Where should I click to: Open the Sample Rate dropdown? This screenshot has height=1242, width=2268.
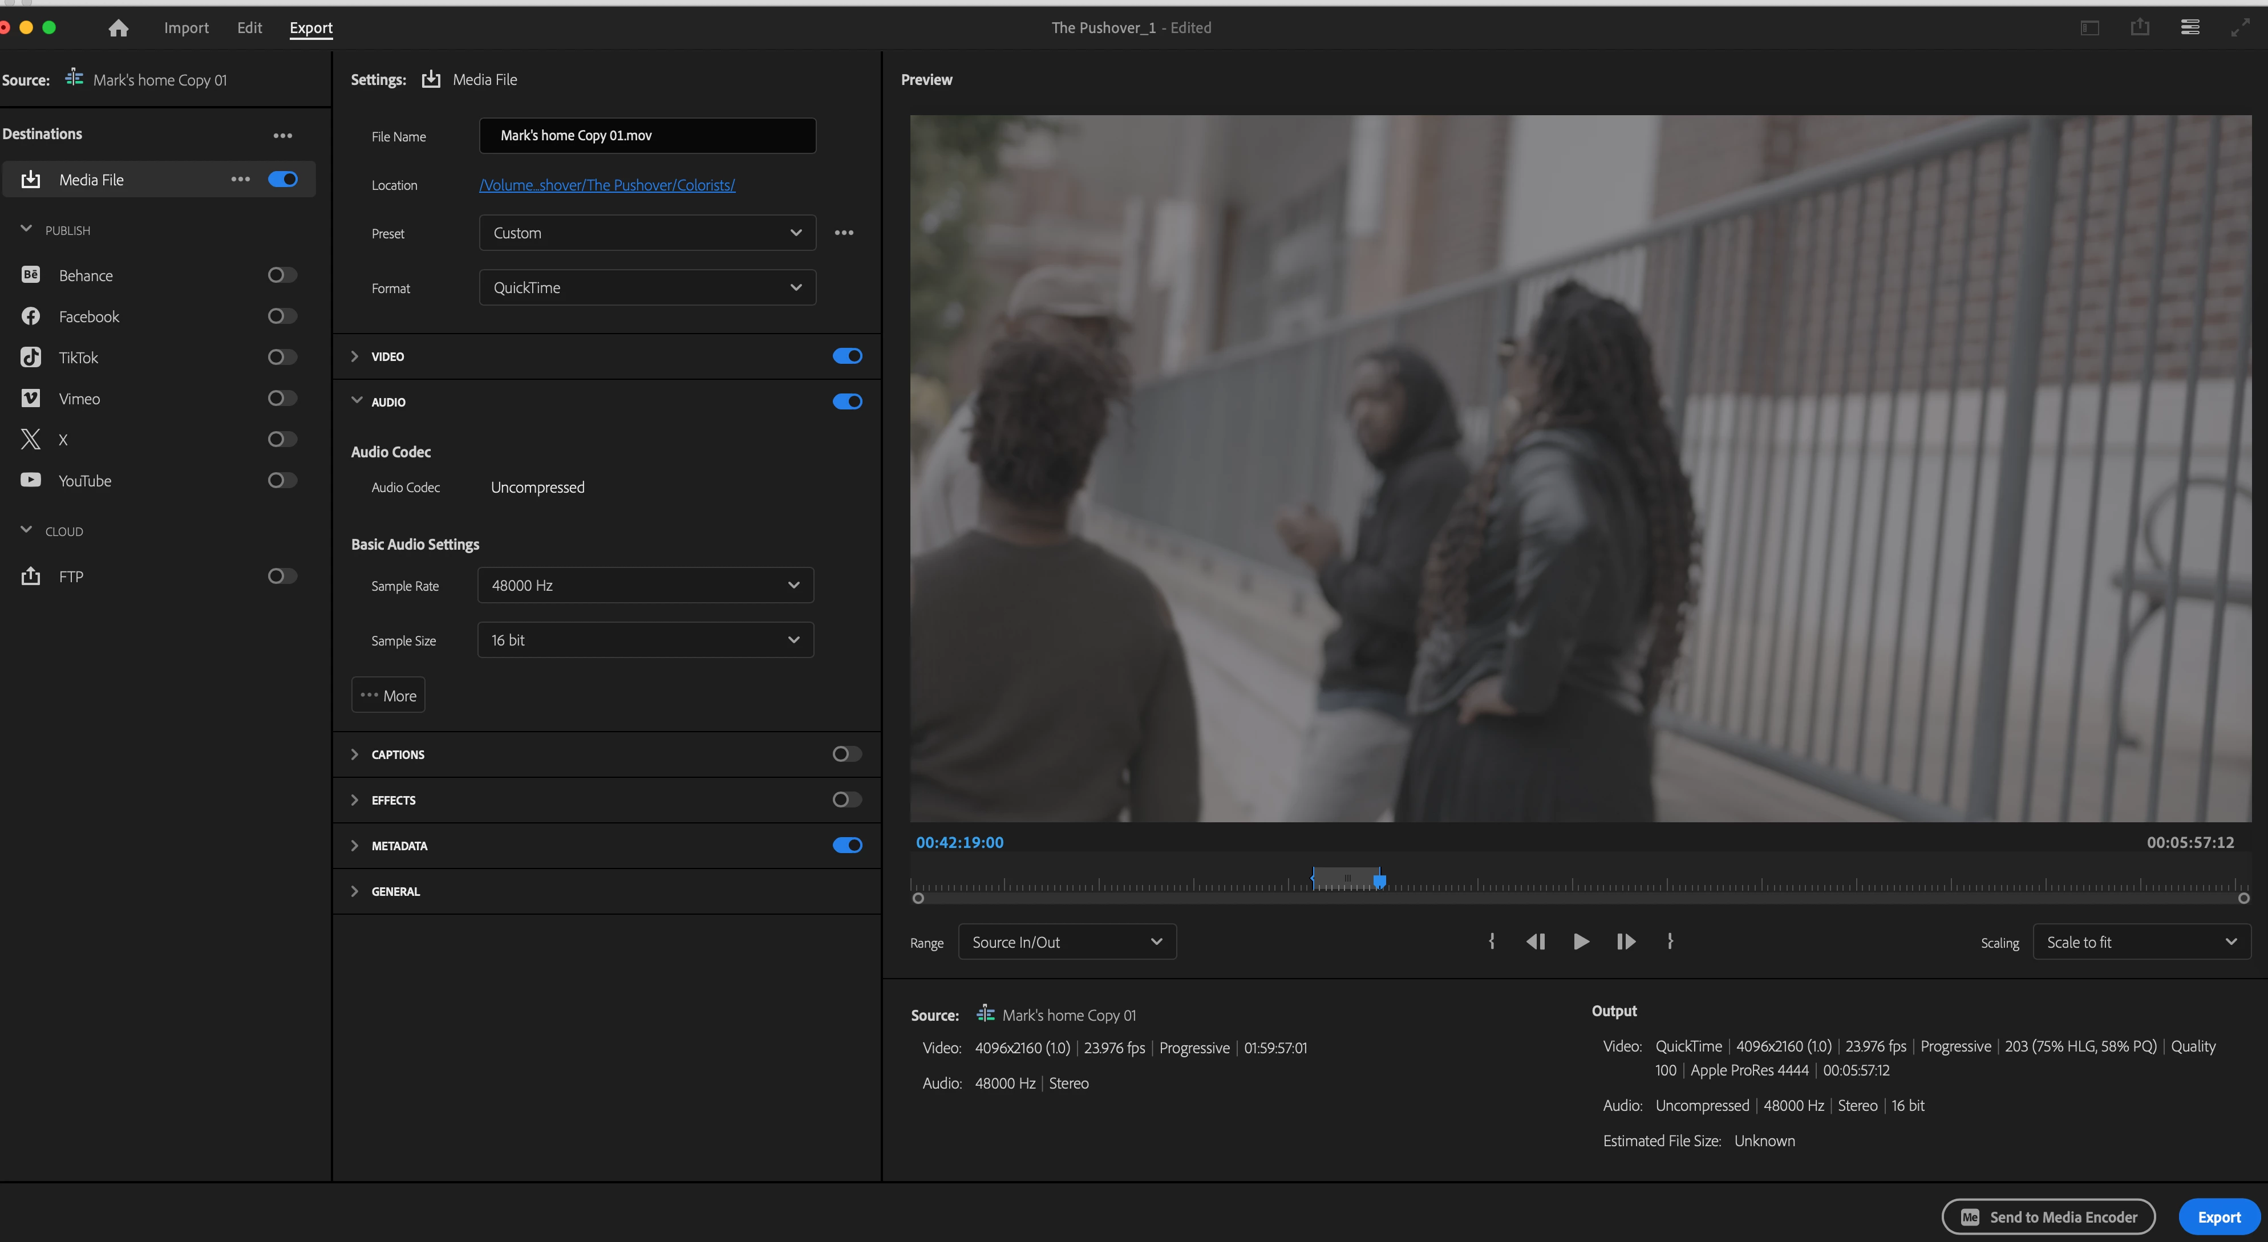click(645, 585)
